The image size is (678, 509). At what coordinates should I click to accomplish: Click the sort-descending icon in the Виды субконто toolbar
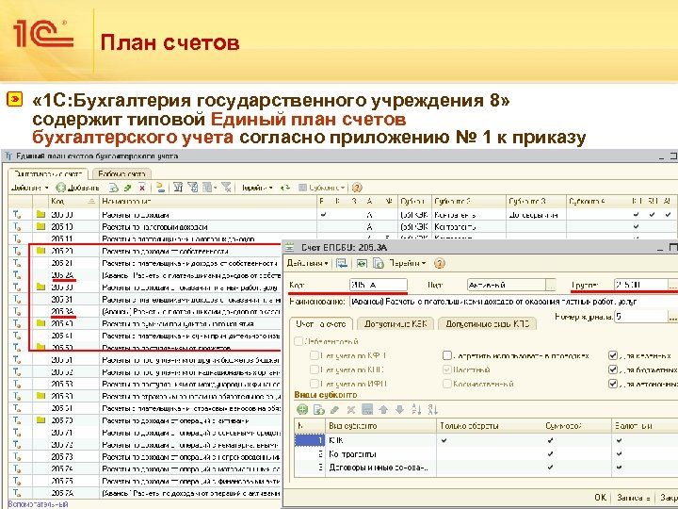[432, 409]
